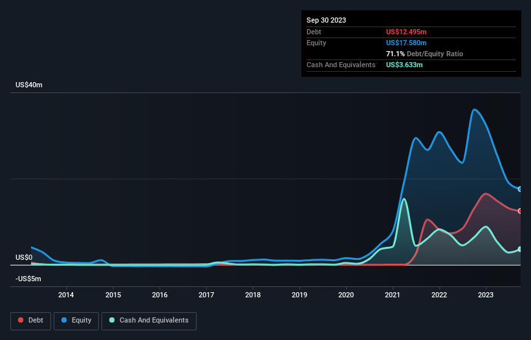Screen dimensions: 531x340
Task: Click the US$3.633m cash value
Action: (x=404, y=65)
